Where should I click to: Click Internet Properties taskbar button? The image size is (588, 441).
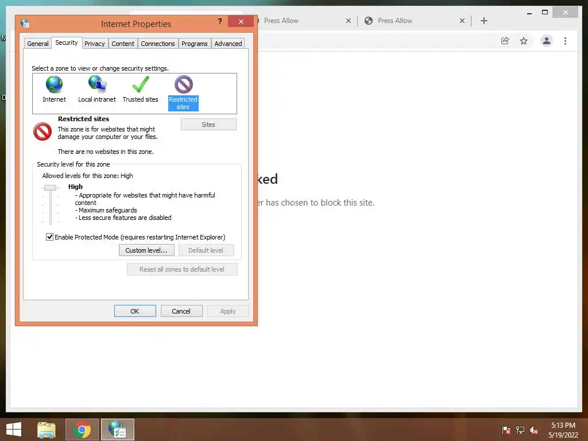pos(117,430)
